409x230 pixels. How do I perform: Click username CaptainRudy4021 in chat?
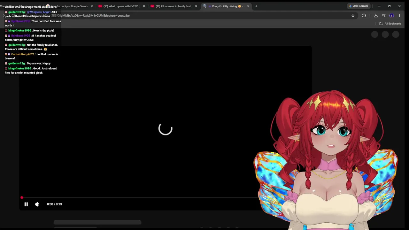[23, 54]
